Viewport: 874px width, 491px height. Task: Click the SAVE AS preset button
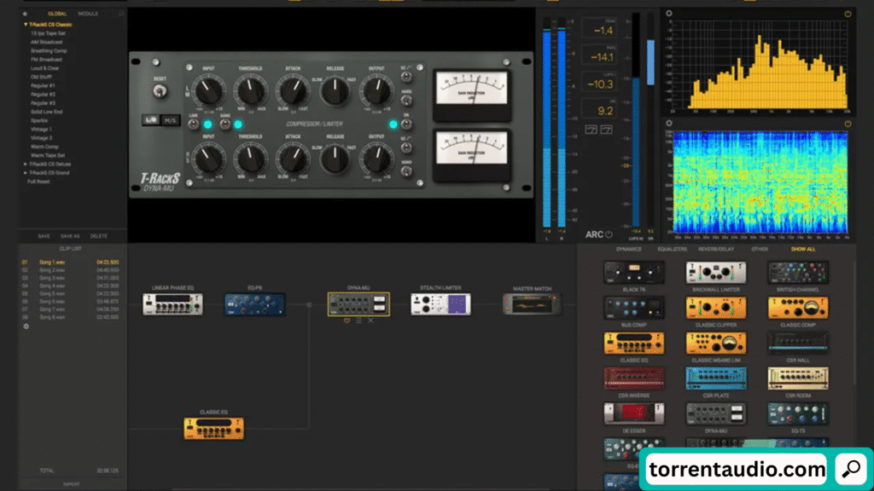click(71, 235)
